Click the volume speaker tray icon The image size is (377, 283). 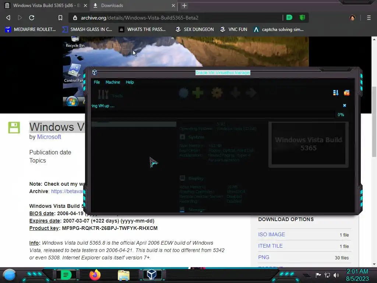click(336, 275)
